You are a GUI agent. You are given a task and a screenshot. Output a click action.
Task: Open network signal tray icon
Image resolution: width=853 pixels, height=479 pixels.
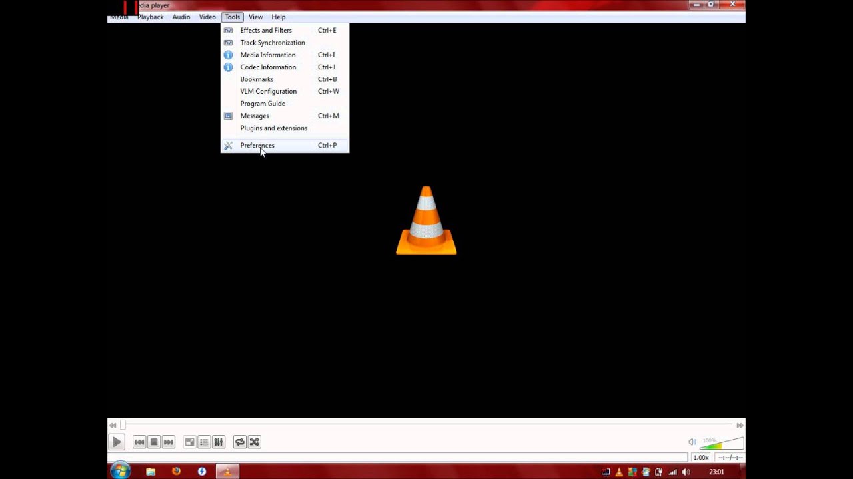672,472
